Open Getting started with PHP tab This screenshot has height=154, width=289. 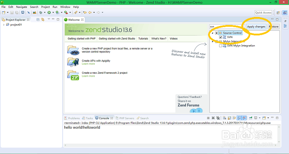pos(82,39)
